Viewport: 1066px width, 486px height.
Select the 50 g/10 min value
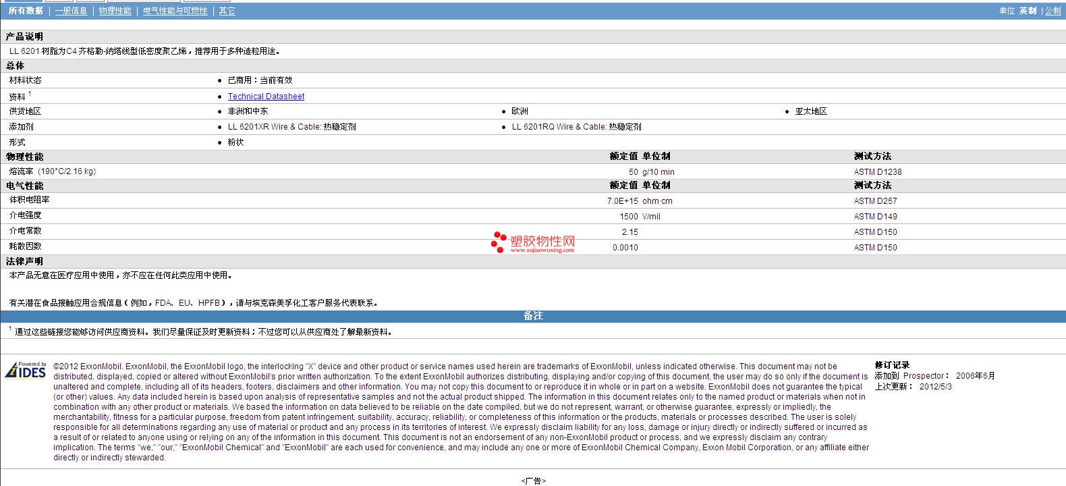point(651,172)
